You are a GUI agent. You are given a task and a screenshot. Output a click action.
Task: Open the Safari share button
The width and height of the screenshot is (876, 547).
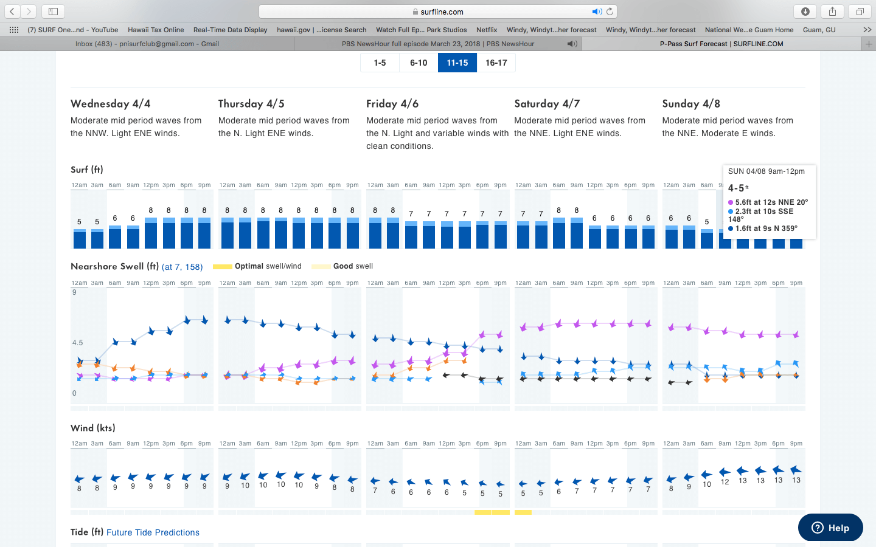point(832,12)
